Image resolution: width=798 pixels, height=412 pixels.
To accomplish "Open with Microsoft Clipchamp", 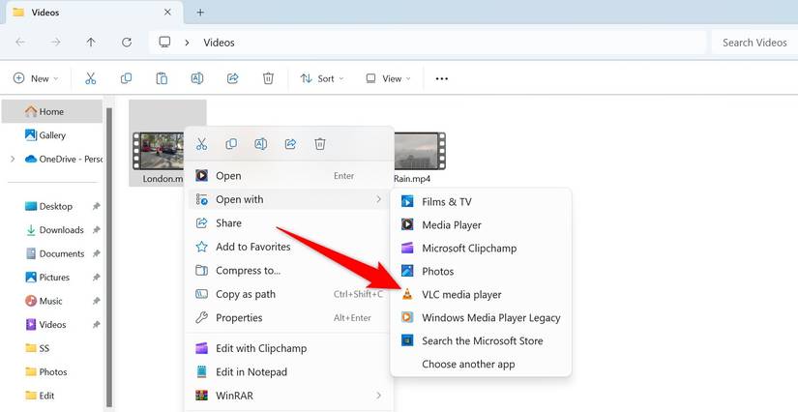I will tap(481, 248).
